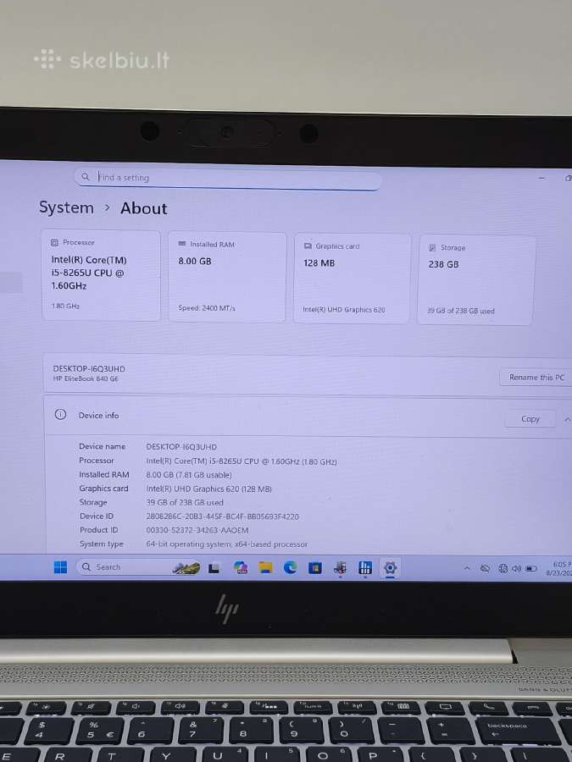Open the Windows Start menu
This screenshot has width=572, height=762.
tap(60, 566)
